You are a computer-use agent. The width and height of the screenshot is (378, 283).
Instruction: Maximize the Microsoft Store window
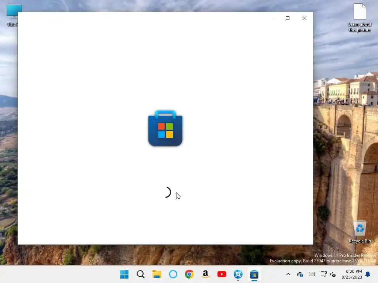pos(287,18)
